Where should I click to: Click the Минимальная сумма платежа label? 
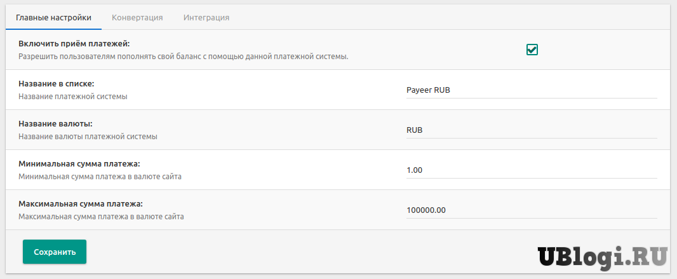79,164
